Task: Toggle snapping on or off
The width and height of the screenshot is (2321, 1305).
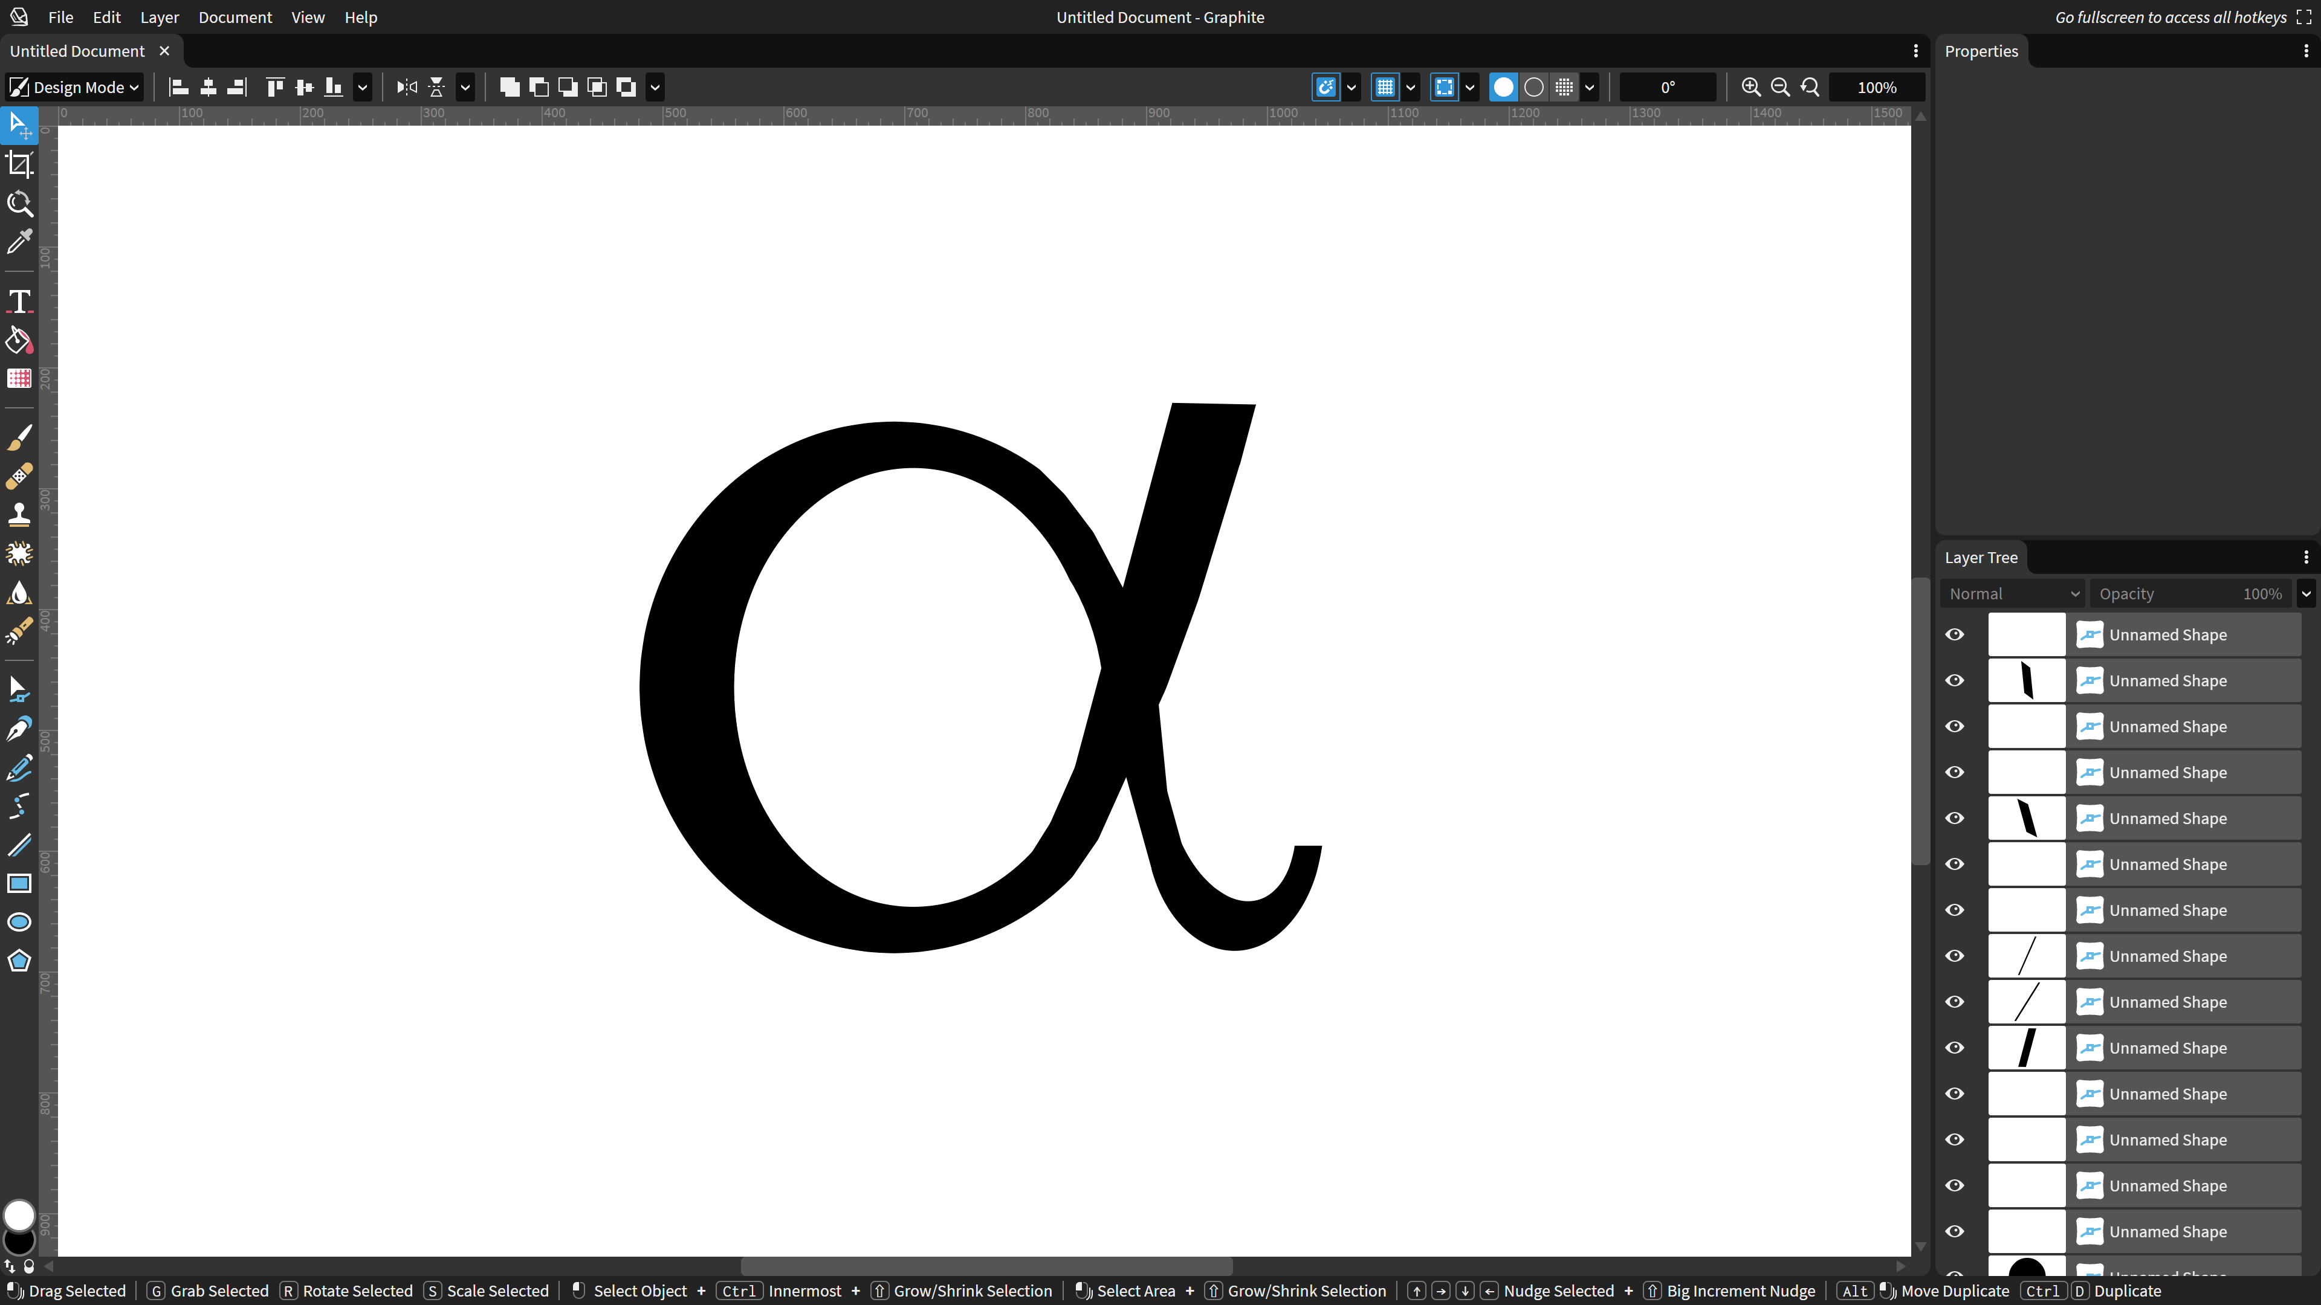Action: point(1326,88)
